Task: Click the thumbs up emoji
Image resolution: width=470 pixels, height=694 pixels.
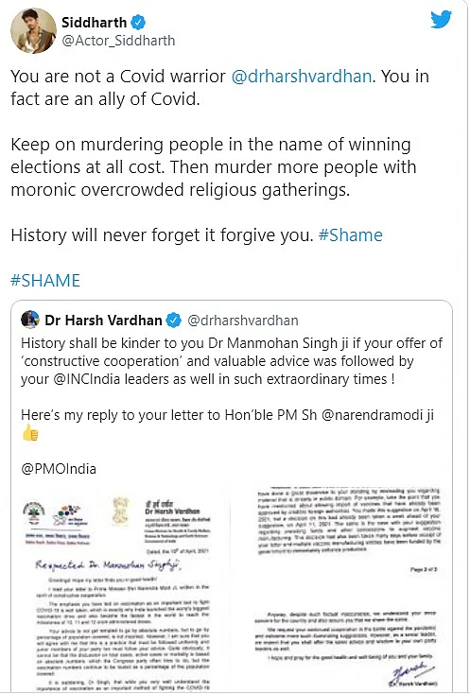Action: point(30,432)
